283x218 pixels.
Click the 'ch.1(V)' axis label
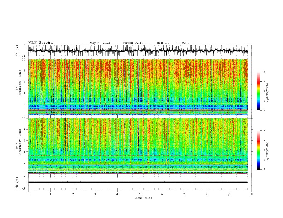17,51
